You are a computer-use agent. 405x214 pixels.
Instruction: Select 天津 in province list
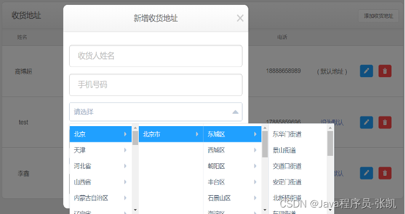tap(100, 150)
